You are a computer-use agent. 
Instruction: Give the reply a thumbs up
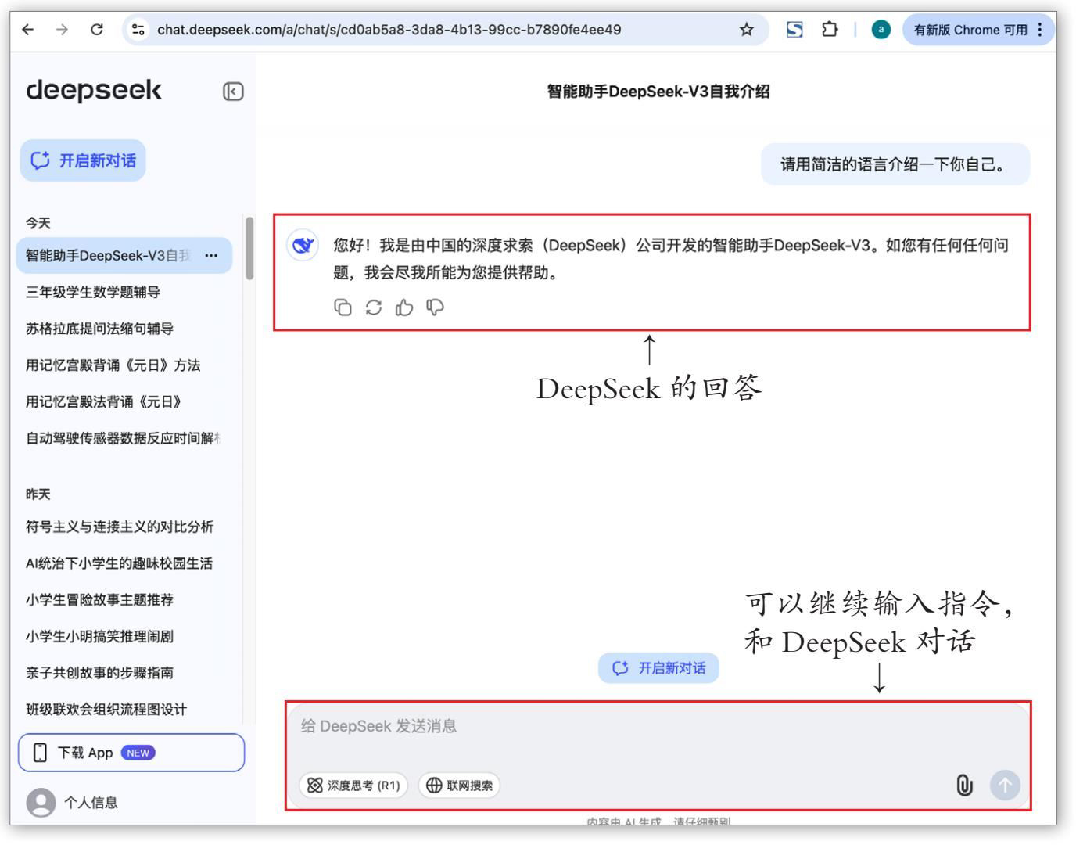point(404,307)
